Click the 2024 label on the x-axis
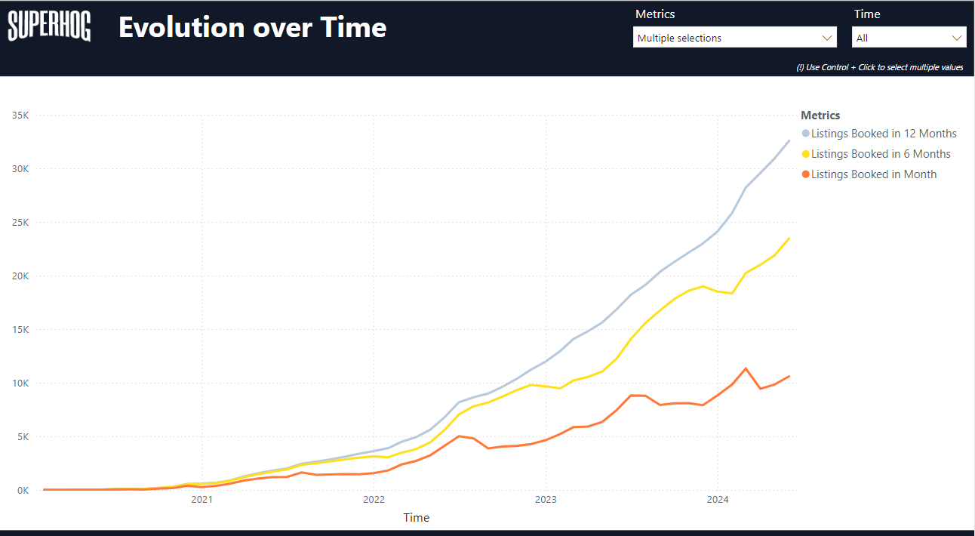Screen dimensions: 975x536 (717, 499)
